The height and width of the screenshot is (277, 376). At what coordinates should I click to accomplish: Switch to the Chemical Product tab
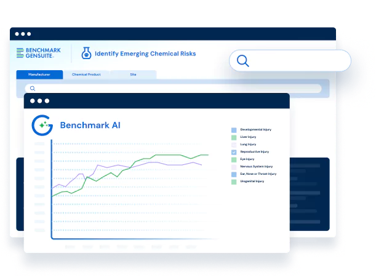coord(86,74)
